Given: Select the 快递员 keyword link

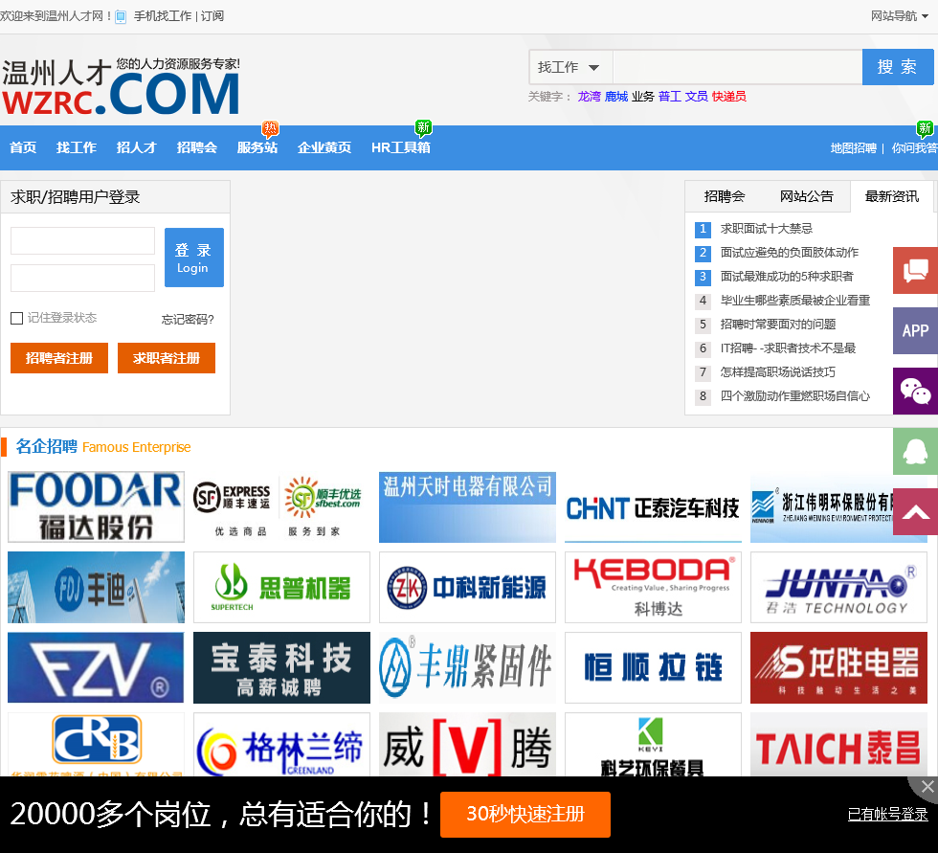Looking at the screenshot, I should (728, 97).
